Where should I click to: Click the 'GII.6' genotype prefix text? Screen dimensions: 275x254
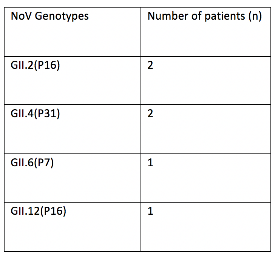(21, 163)
